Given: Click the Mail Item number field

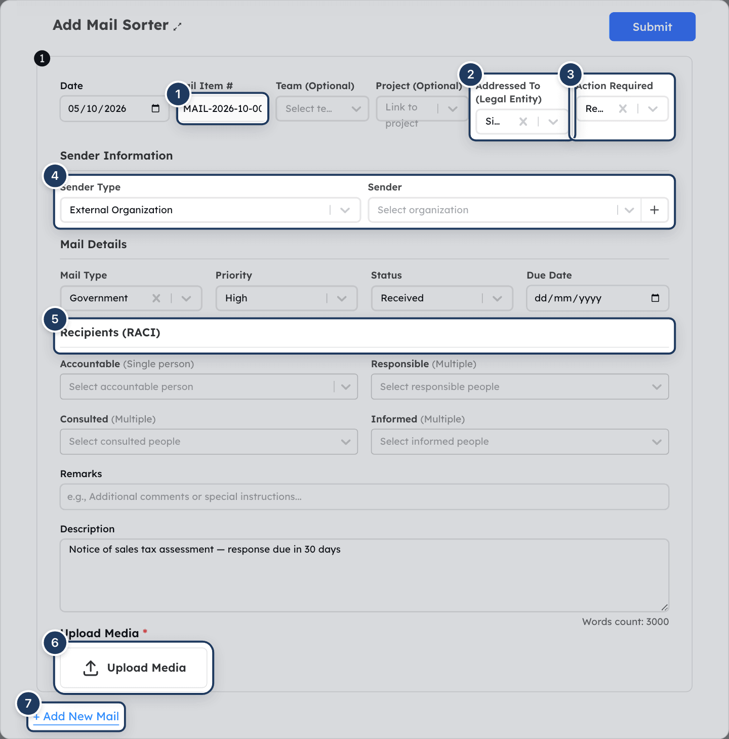Looking at the screenshot, I should point(223,108).
